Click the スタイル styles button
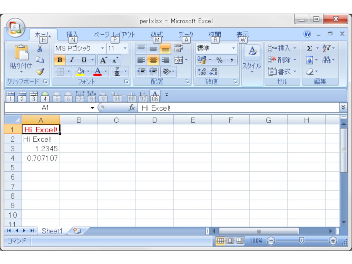The image size is (352, 264). (x=252, y=60)
